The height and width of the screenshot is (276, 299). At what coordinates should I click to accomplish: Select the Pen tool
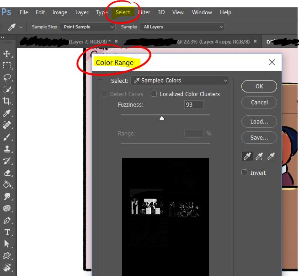tap(7, 221)
